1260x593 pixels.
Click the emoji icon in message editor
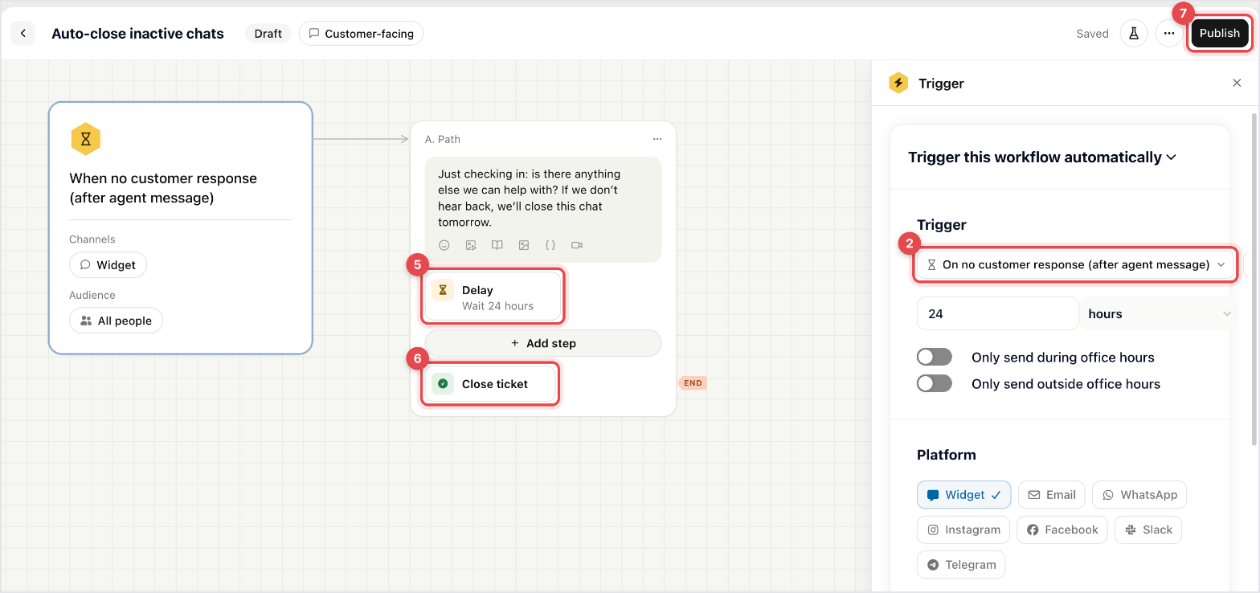click(x=444, y=245)
